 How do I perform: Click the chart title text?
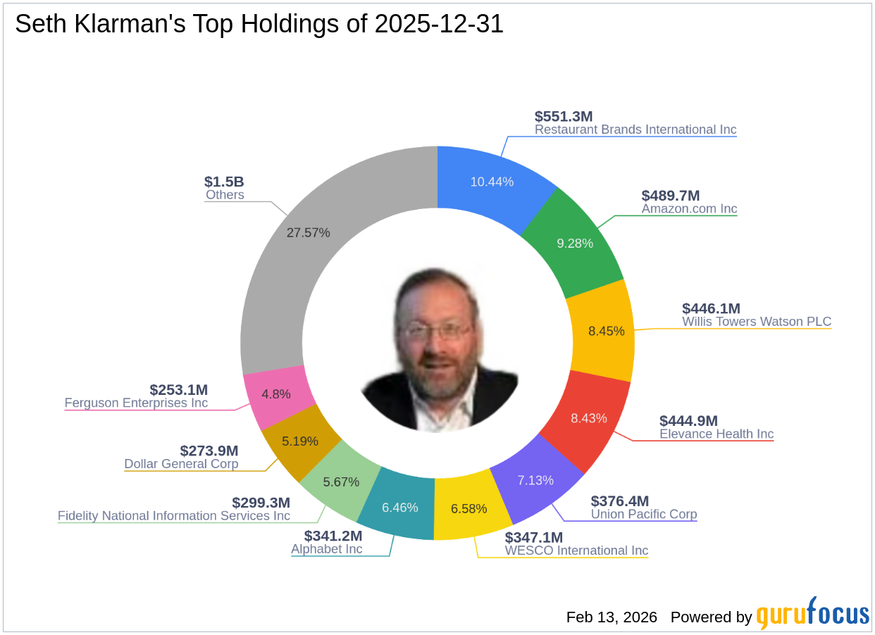coord(259,25)
